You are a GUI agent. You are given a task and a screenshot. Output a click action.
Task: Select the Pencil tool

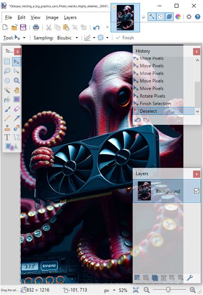tap(7, 118)
